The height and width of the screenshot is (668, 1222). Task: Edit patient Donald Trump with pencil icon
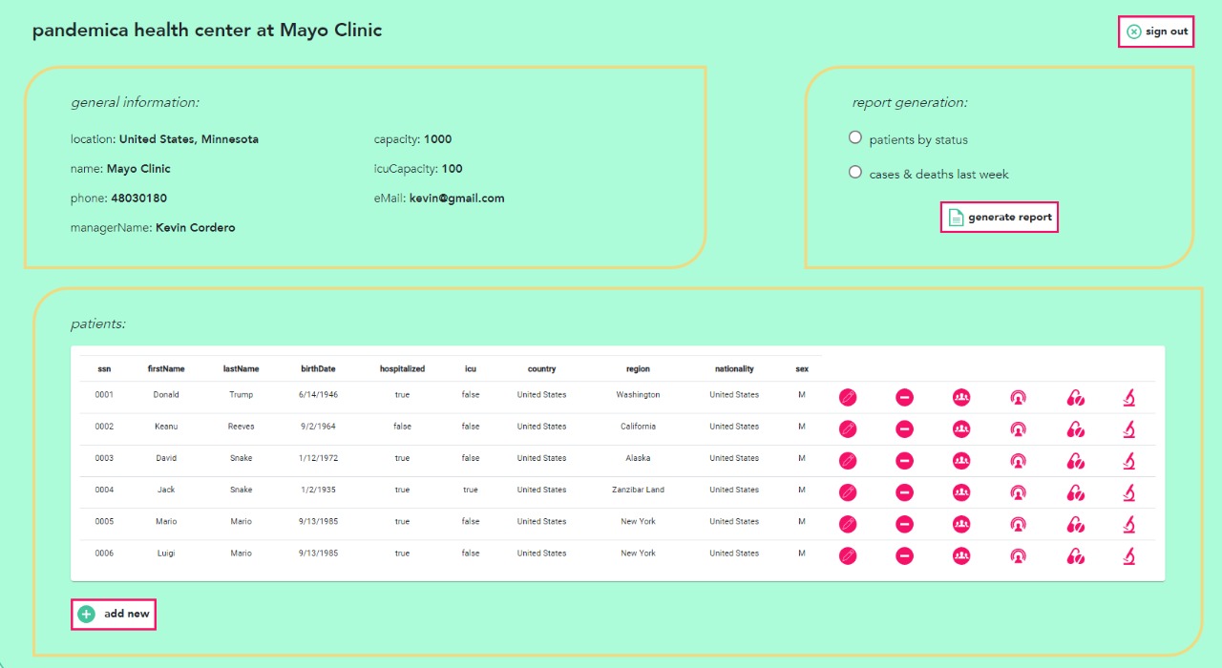click(848, 397)
